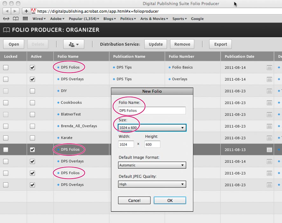Open Default Image Format dropdown
282x223 pixels.
coord(152,165)
